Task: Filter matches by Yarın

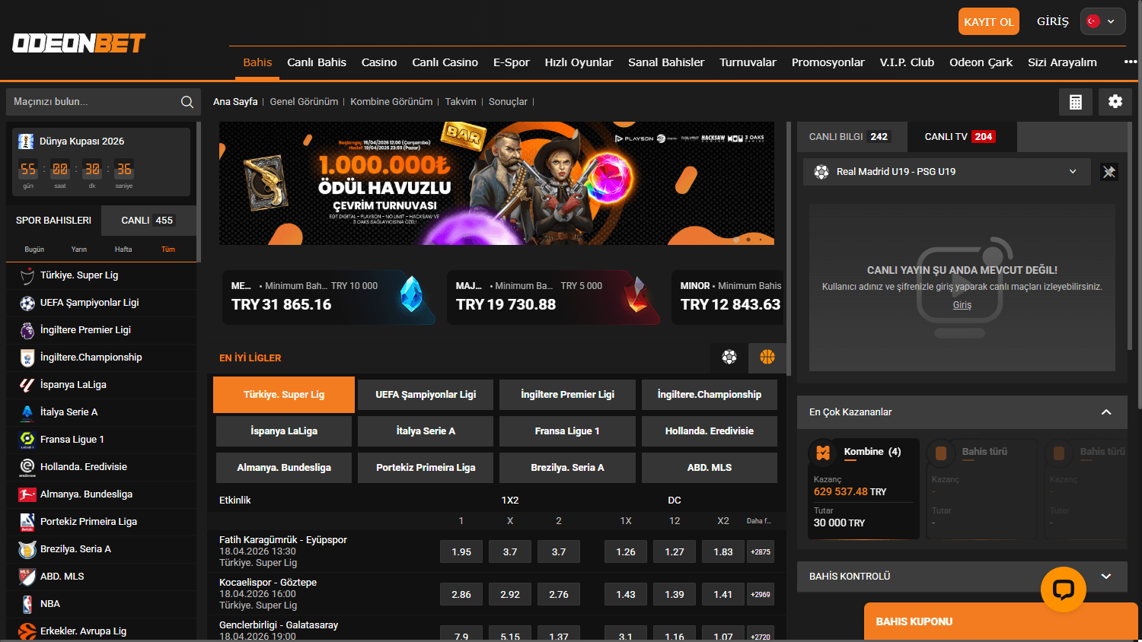Action: (x=79, y=249)
